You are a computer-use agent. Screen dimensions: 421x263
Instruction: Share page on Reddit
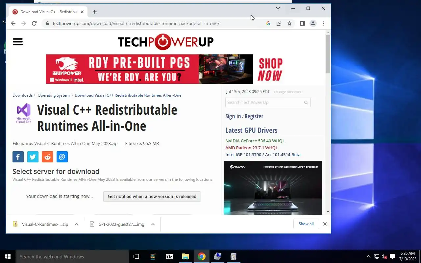click(x=47, y=157)
